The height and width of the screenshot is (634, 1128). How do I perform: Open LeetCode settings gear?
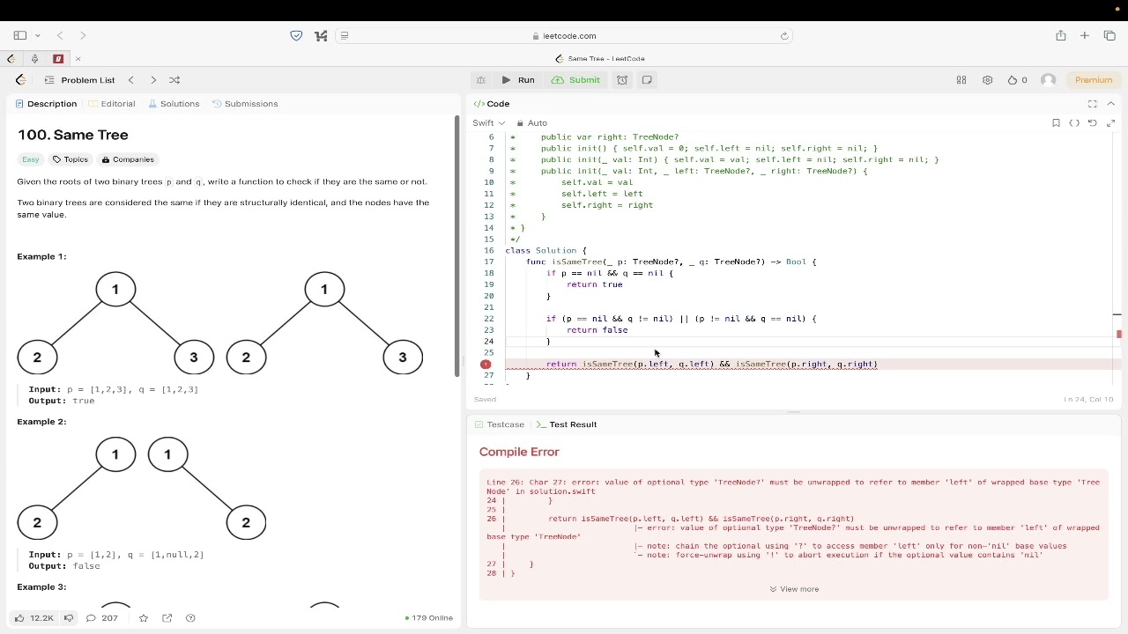click(x=988, y=80)
